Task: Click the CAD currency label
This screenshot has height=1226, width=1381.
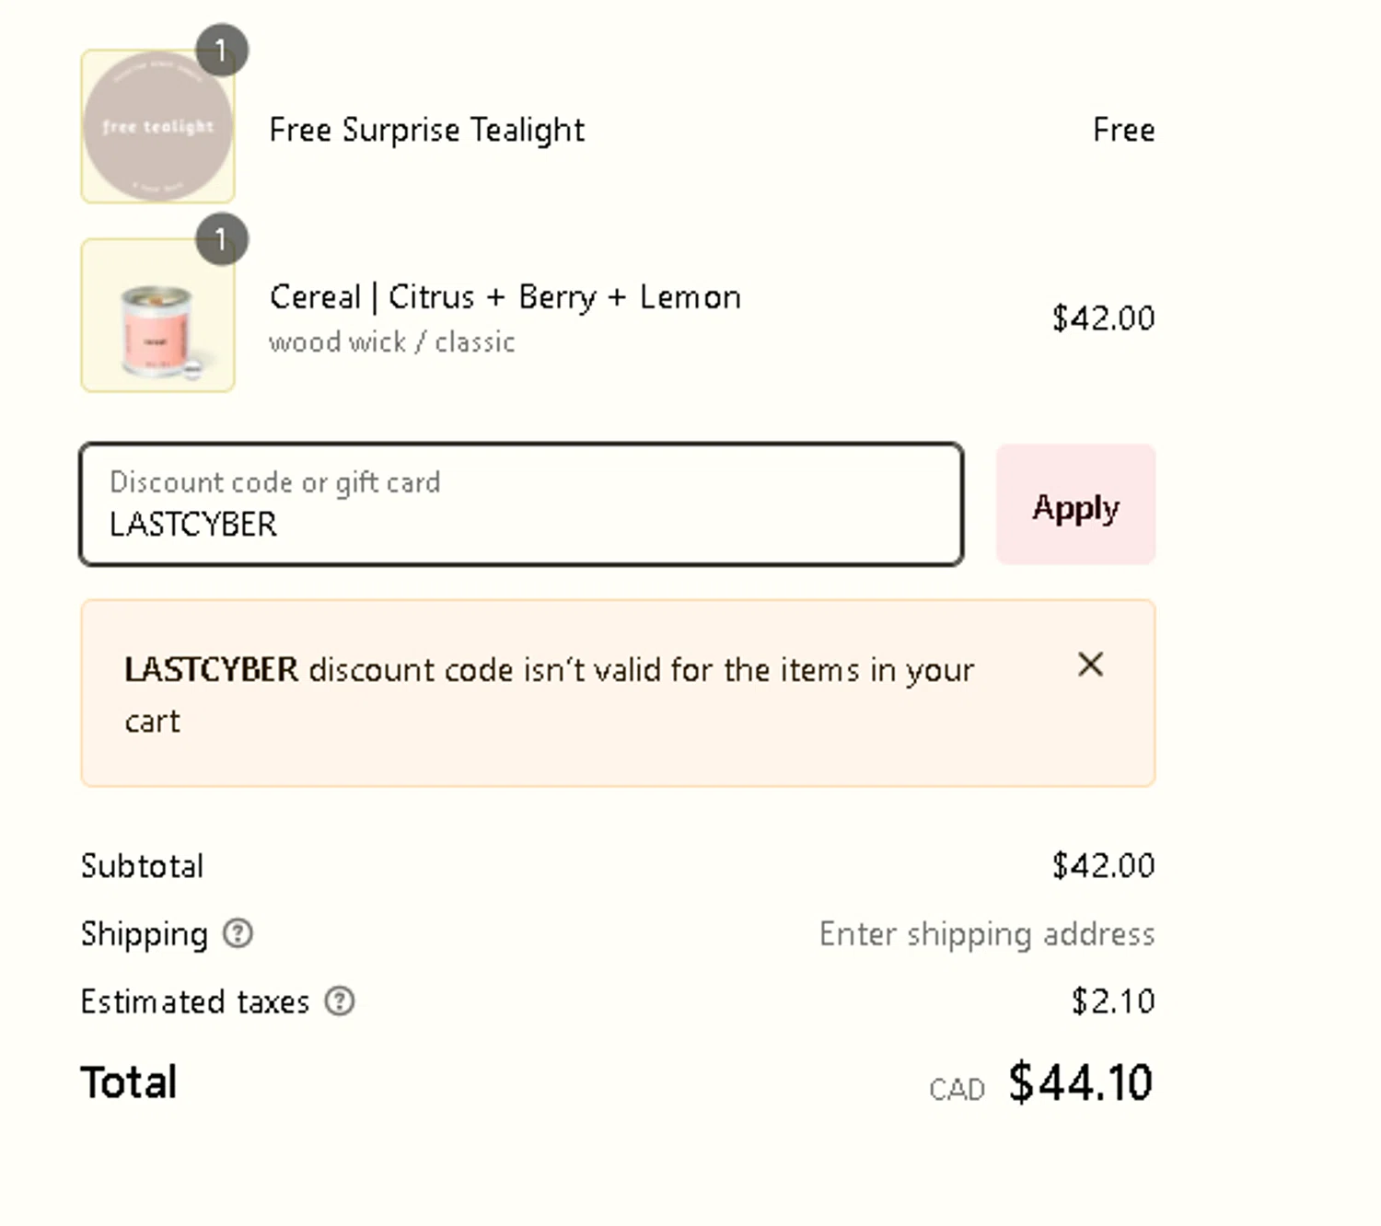Action: (x=957, y=1089)
